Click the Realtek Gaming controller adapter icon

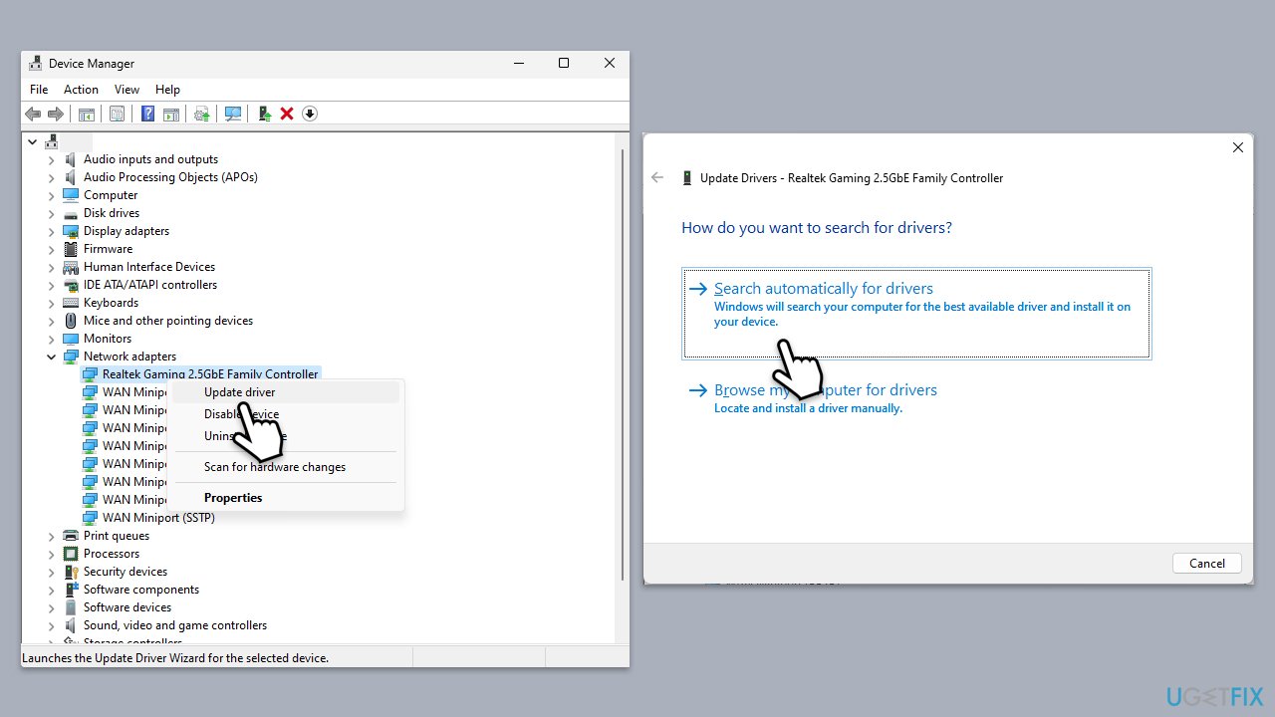coord(90,374)
